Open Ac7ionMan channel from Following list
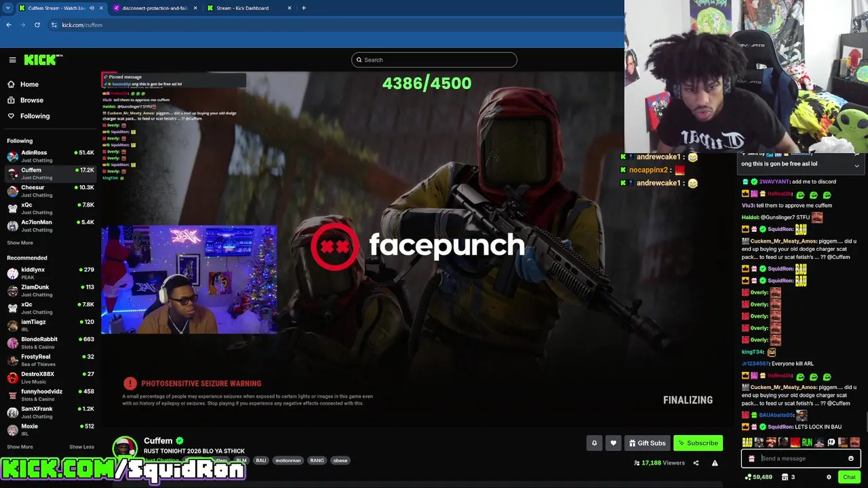868x488 pixels. tap(49, 226)
